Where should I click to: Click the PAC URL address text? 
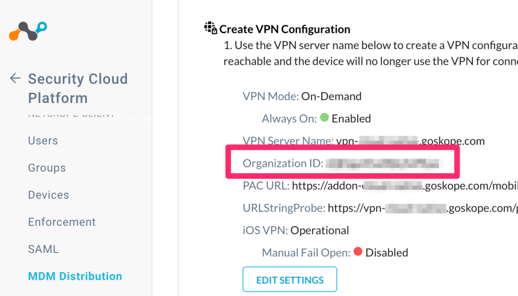[x=405, y=186]
